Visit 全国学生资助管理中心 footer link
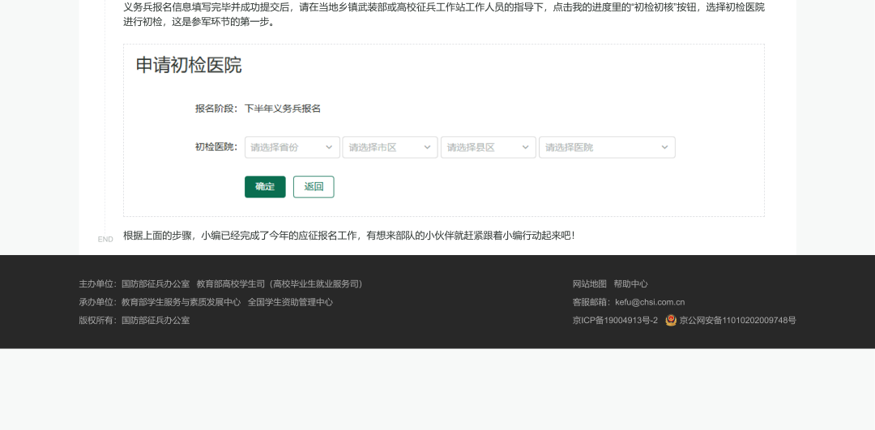Screen dimensions: 875x430 (290, 302)
